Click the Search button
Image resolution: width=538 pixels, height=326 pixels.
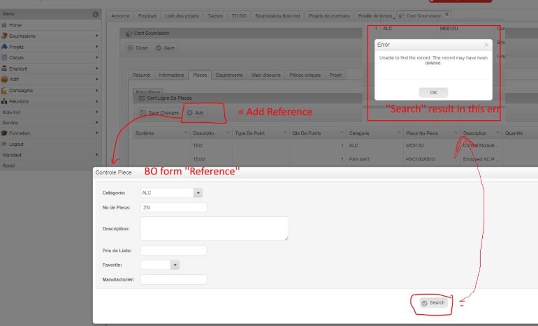(433, 303)
